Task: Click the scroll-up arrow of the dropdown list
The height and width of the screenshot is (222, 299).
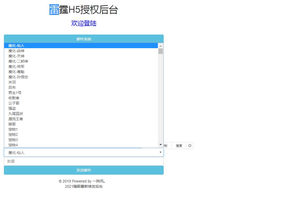Action: [160, 46]
